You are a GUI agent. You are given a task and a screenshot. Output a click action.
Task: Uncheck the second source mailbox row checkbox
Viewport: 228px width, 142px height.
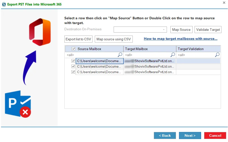tap(73, 66)
